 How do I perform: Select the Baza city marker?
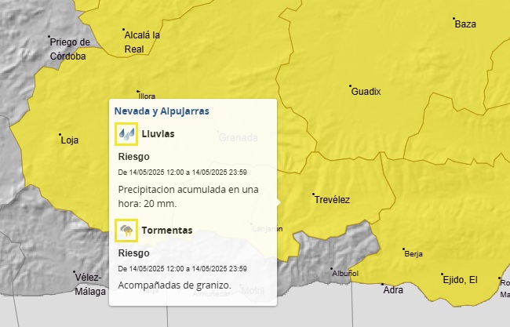click(x=454, y=19)
